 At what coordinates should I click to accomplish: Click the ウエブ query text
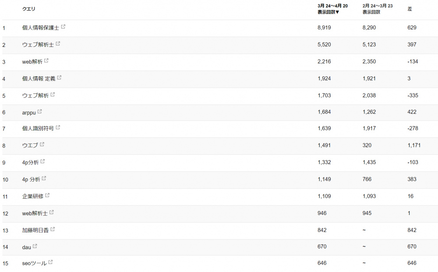pyautogui.click(x=30, y=145)
